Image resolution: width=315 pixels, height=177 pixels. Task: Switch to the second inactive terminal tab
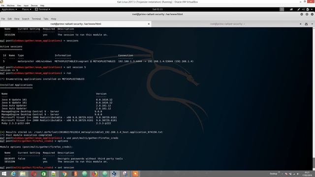pos(227,24)
